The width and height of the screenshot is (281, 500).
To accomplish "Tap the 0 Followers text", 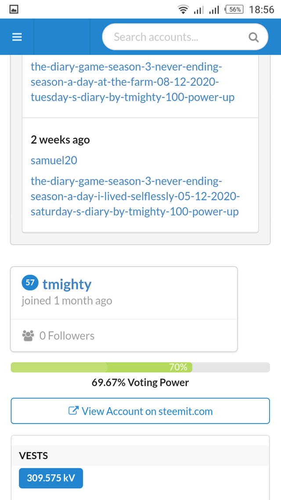I will 67,336.
